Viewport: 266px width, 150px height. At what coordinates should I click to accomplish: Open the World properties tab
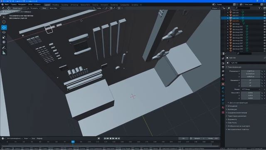(x=223, y=79)
